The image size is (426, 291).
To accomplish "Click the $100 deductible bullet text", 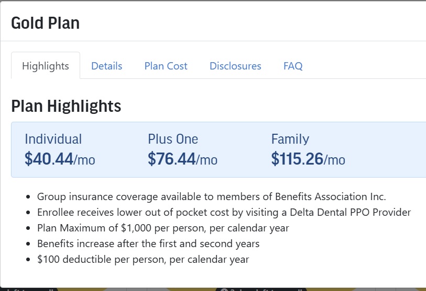I will pos(143,260).
